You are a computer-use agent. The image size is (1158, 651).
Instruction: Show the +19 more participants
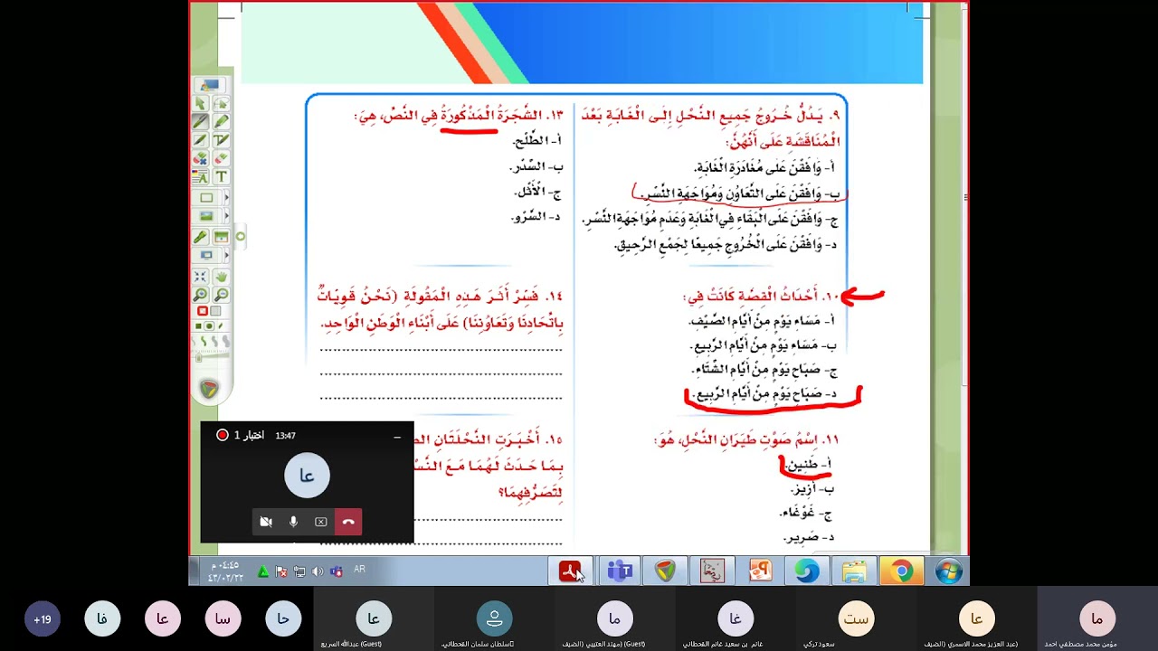[42, 619]
